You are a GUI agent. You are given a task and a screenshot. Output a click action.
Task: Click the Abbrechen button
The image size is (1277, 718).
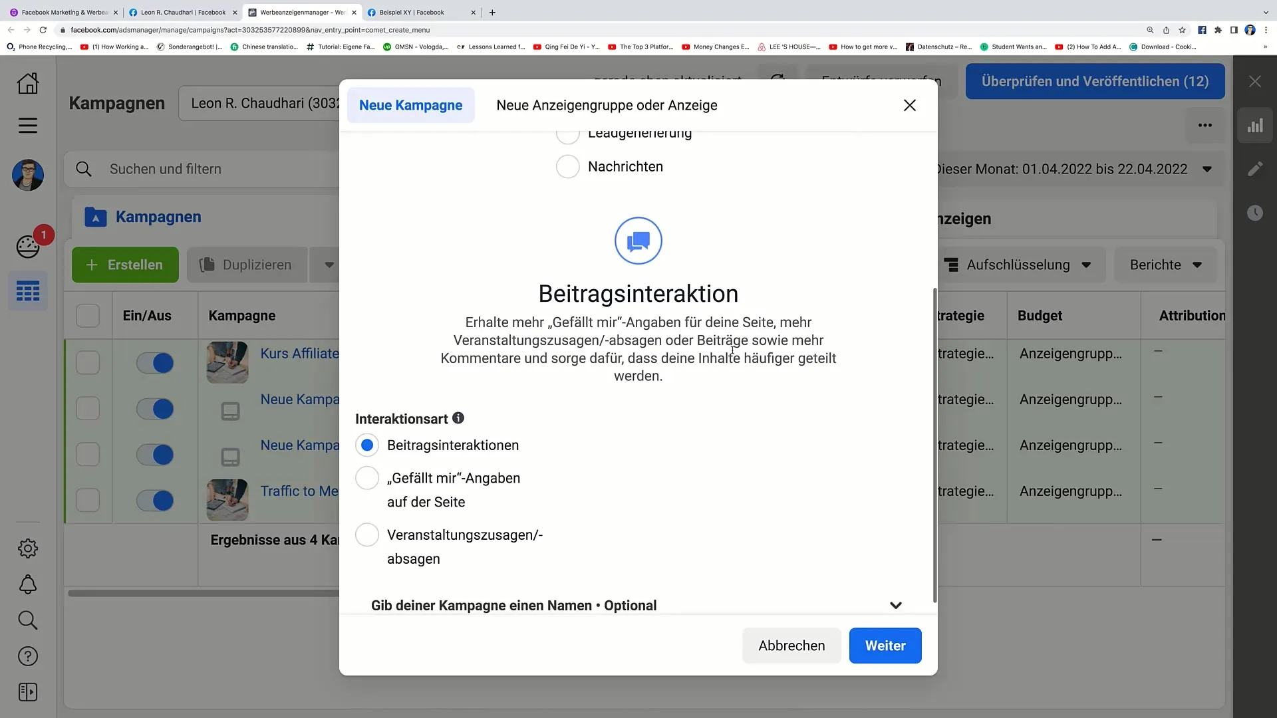pos(791,646)
